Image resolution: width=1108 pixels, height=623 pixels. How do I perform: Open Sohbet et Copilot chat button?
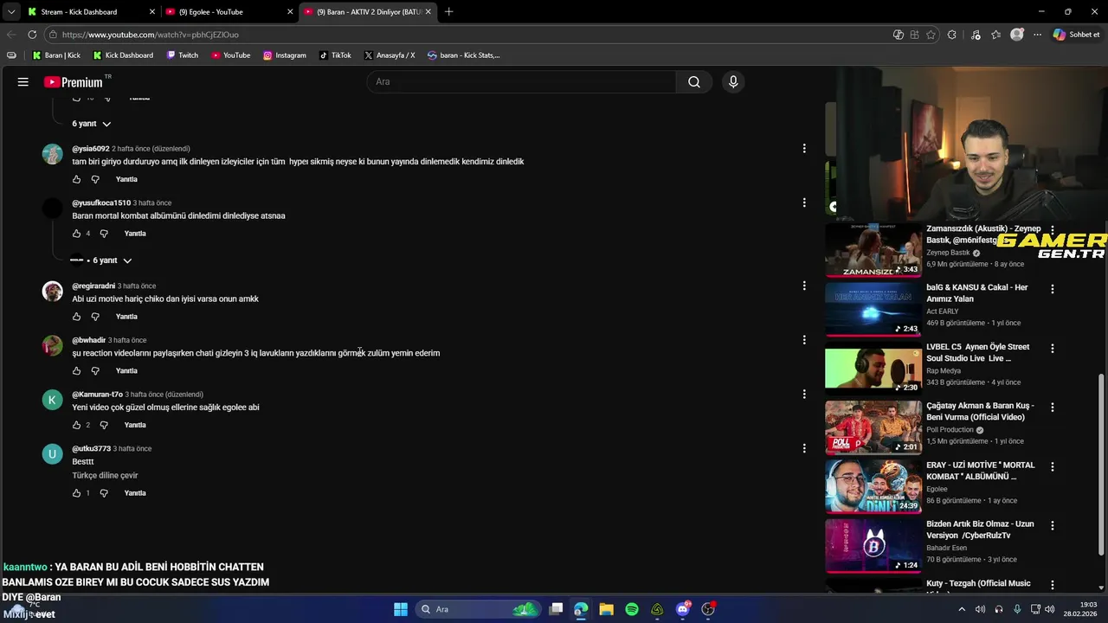pyautogui.click(x=1077, y=35)
